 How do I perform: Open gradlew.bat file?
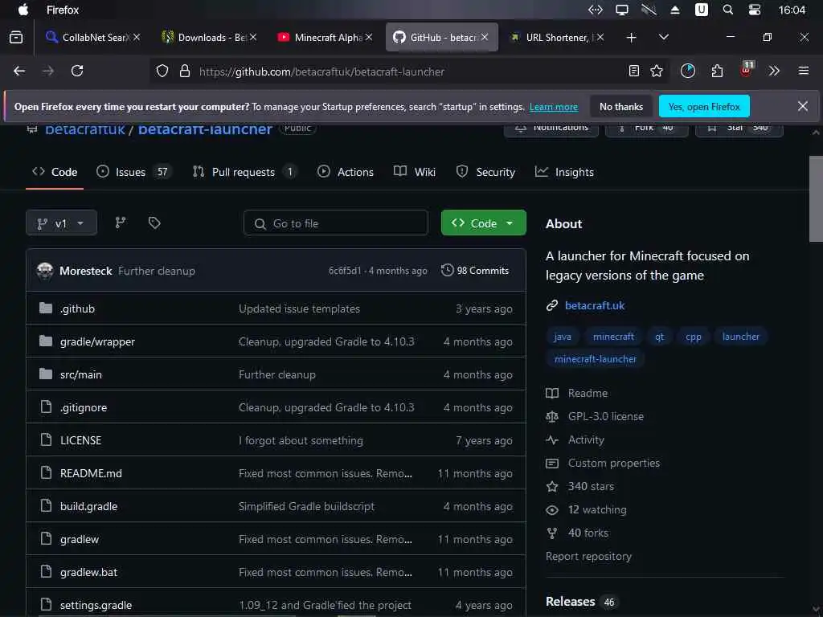88,572
